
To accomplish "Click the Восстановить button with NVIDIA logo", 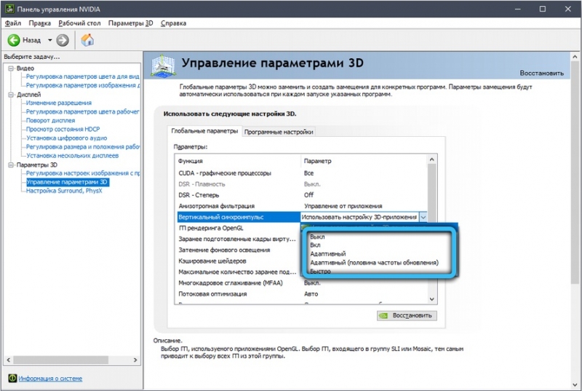I will (407, 315).
